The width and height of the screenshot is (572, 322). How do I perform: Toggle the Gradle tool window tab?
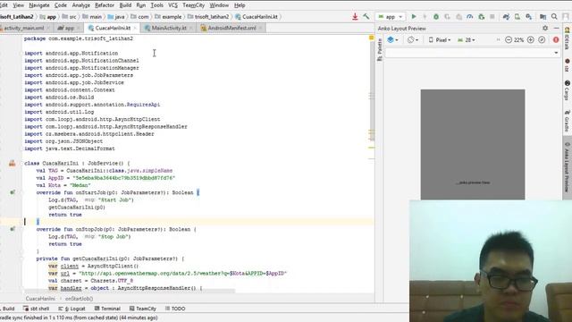[x=567, y=122]
